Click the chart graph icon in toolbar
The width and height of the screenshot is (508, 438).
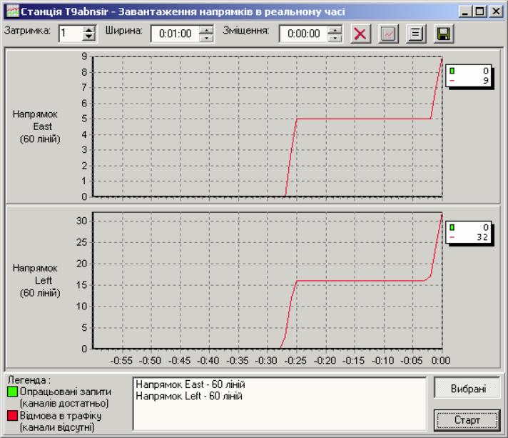tap(388, 34)
